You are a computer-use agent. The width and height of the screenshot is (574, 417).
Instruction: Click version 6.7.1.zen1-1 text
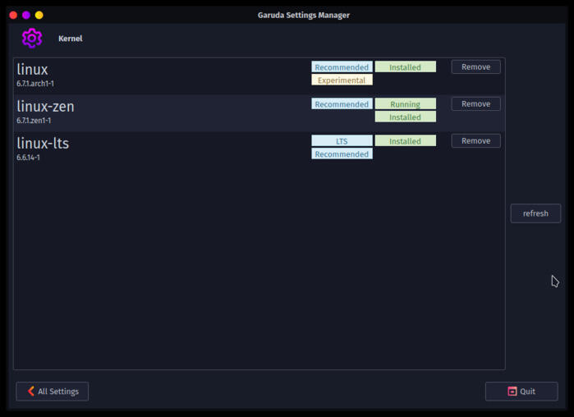point(34,121)
